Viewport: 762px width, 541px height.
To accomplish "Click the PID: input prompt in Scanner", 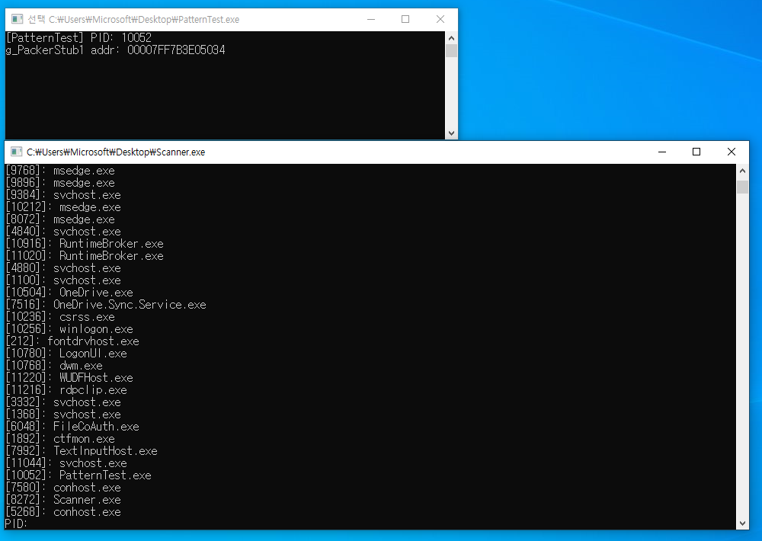I will tap(17, 524).
